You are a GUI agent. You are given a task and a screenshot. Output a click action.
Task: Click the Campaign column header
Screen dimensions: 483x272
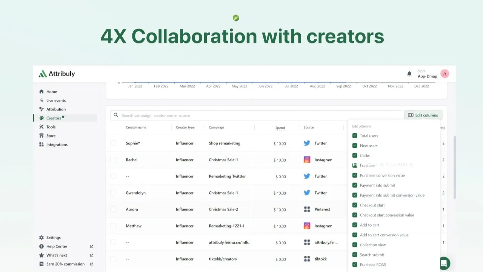[217, 127]
